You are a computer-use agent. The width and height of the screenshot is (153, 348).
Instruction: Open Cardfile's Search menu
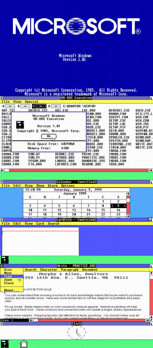(x=53, y=224)
